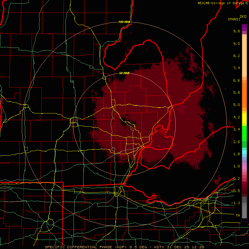Image resolution: width=249 pixels, height=249 pixels.
Task: Click the KDTX station identifier
Action: click(x=159, y=247)
